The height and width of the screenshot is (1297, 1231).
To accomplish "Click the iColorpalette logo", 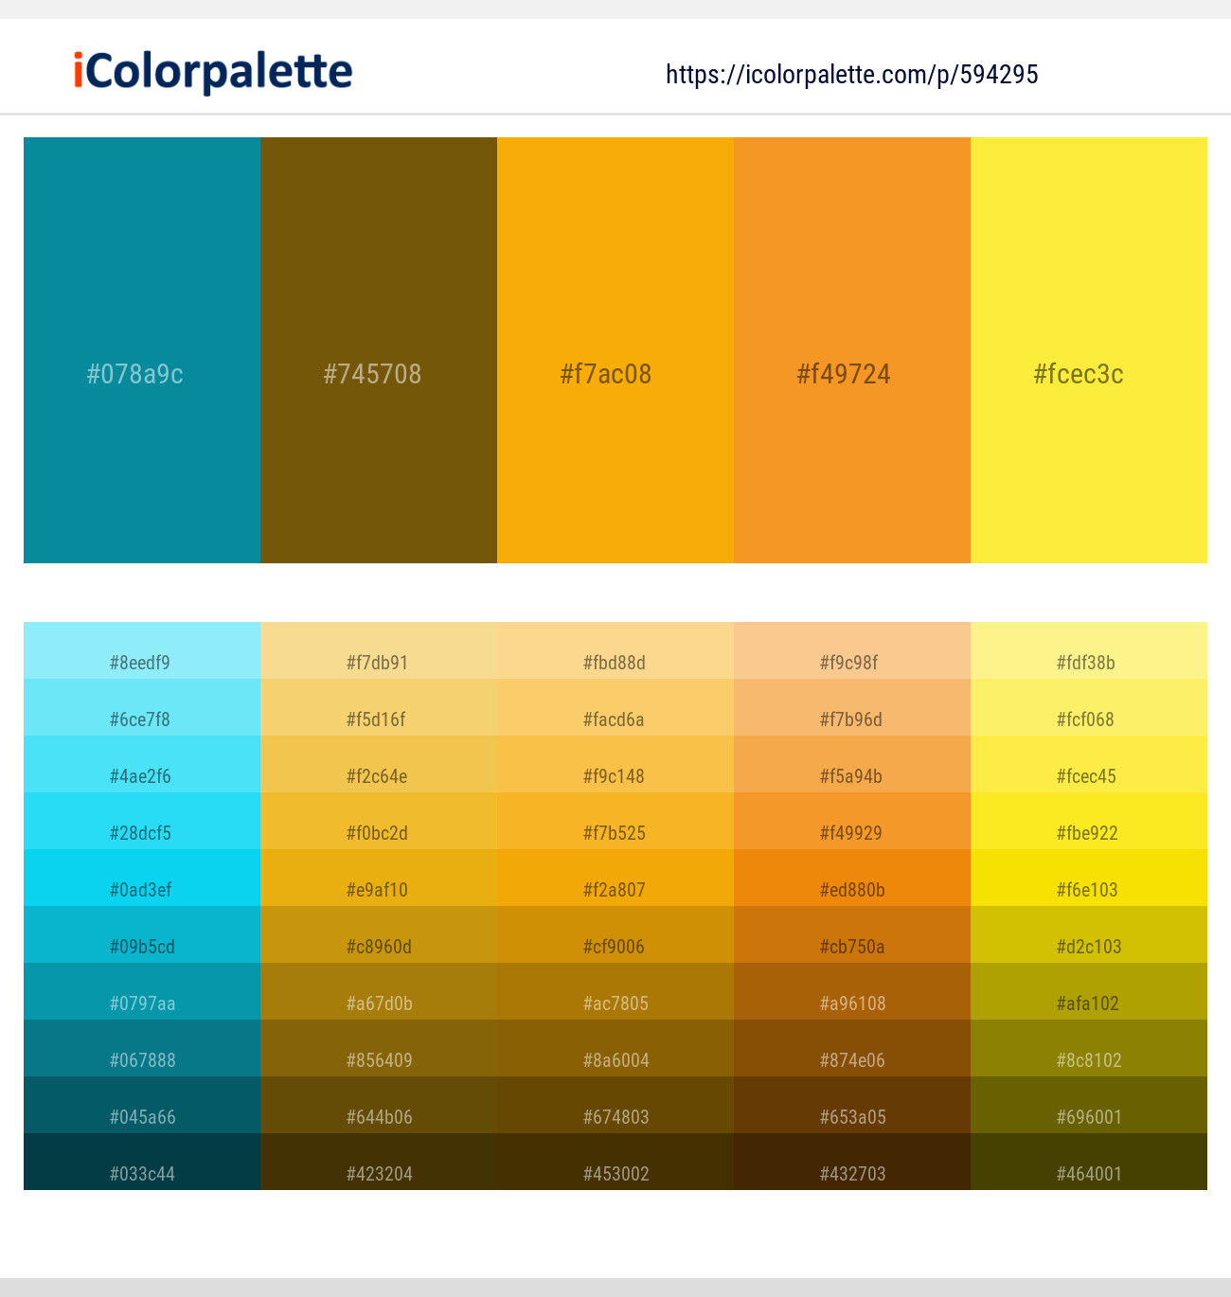I will [x=209, y=70].
